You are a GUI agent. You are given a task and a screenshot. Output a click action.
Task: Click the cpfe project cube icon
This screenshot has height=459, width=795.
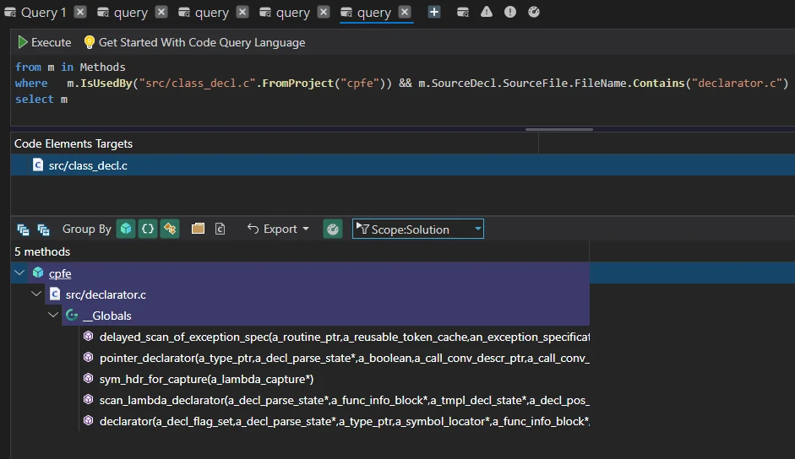point(38,273)
